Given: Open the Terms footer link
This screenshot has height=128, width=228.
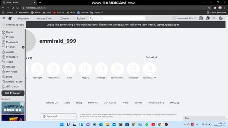Looking at the screenshot, I should [x=138, y=103].
